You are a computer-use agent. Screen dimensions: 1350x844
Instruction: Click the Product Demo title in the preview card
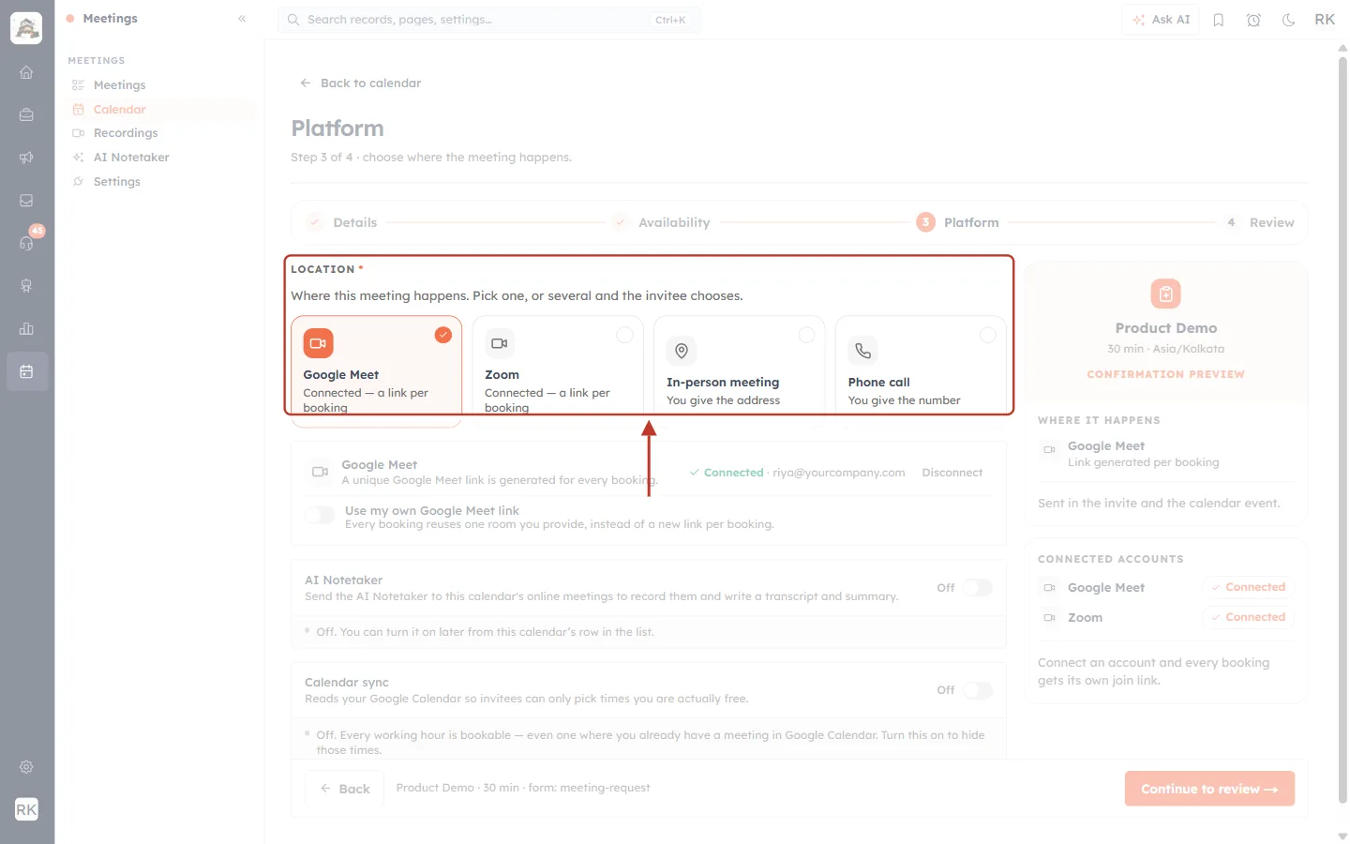pyautogui.click(x=1166, y=328)
